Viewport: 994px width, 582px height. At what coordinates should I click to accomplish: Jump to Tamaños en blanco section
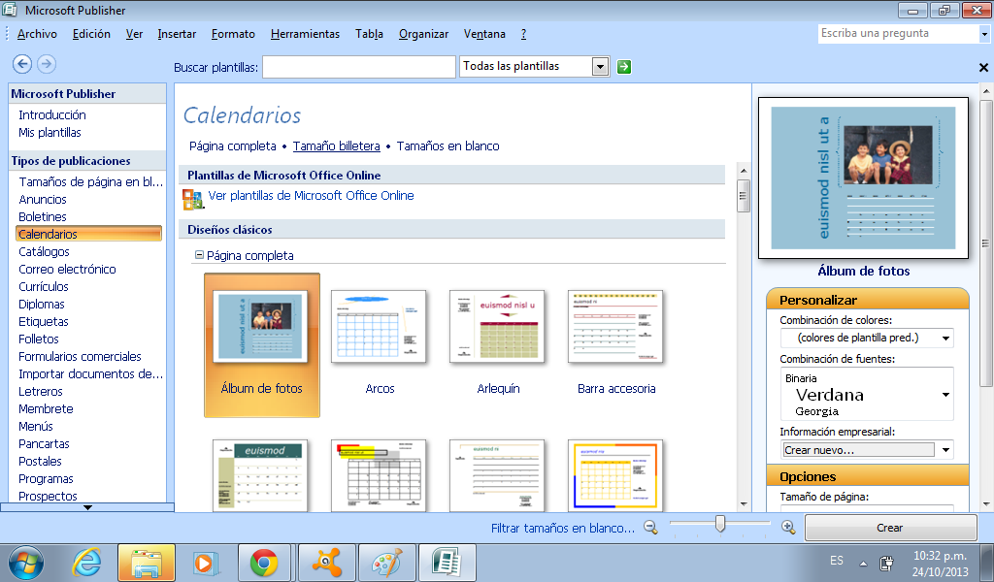click(447, 146)
